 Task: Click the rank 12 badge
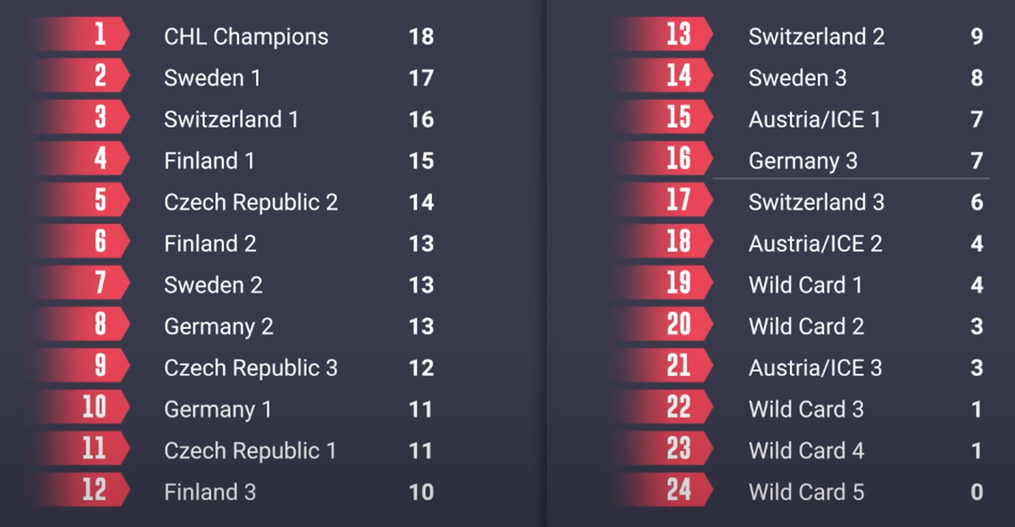click(x=94, y=490)
